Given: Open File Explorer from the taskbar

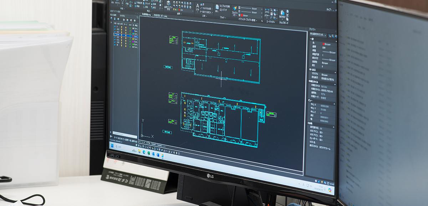Looking at the screenshot, I should coord(139,151).
